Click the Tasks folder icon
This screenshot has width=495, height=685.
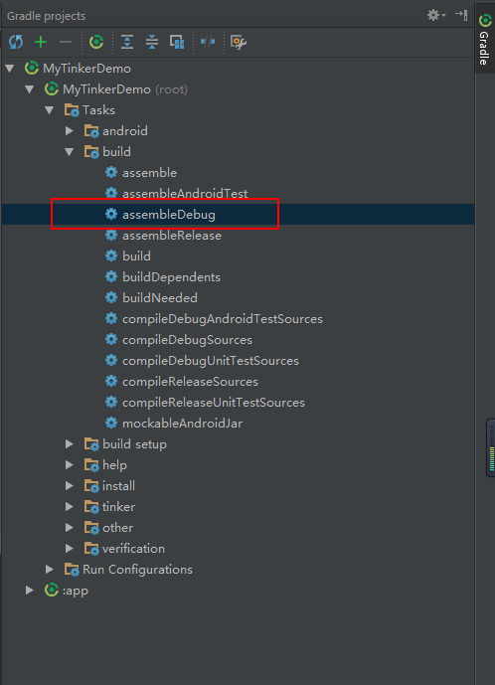pos(72,110)
